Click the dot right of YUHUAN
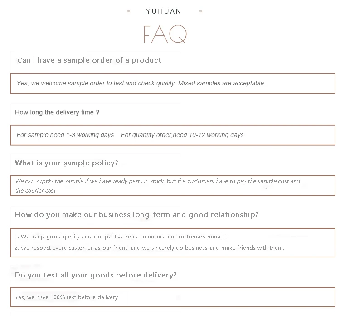 201,11
